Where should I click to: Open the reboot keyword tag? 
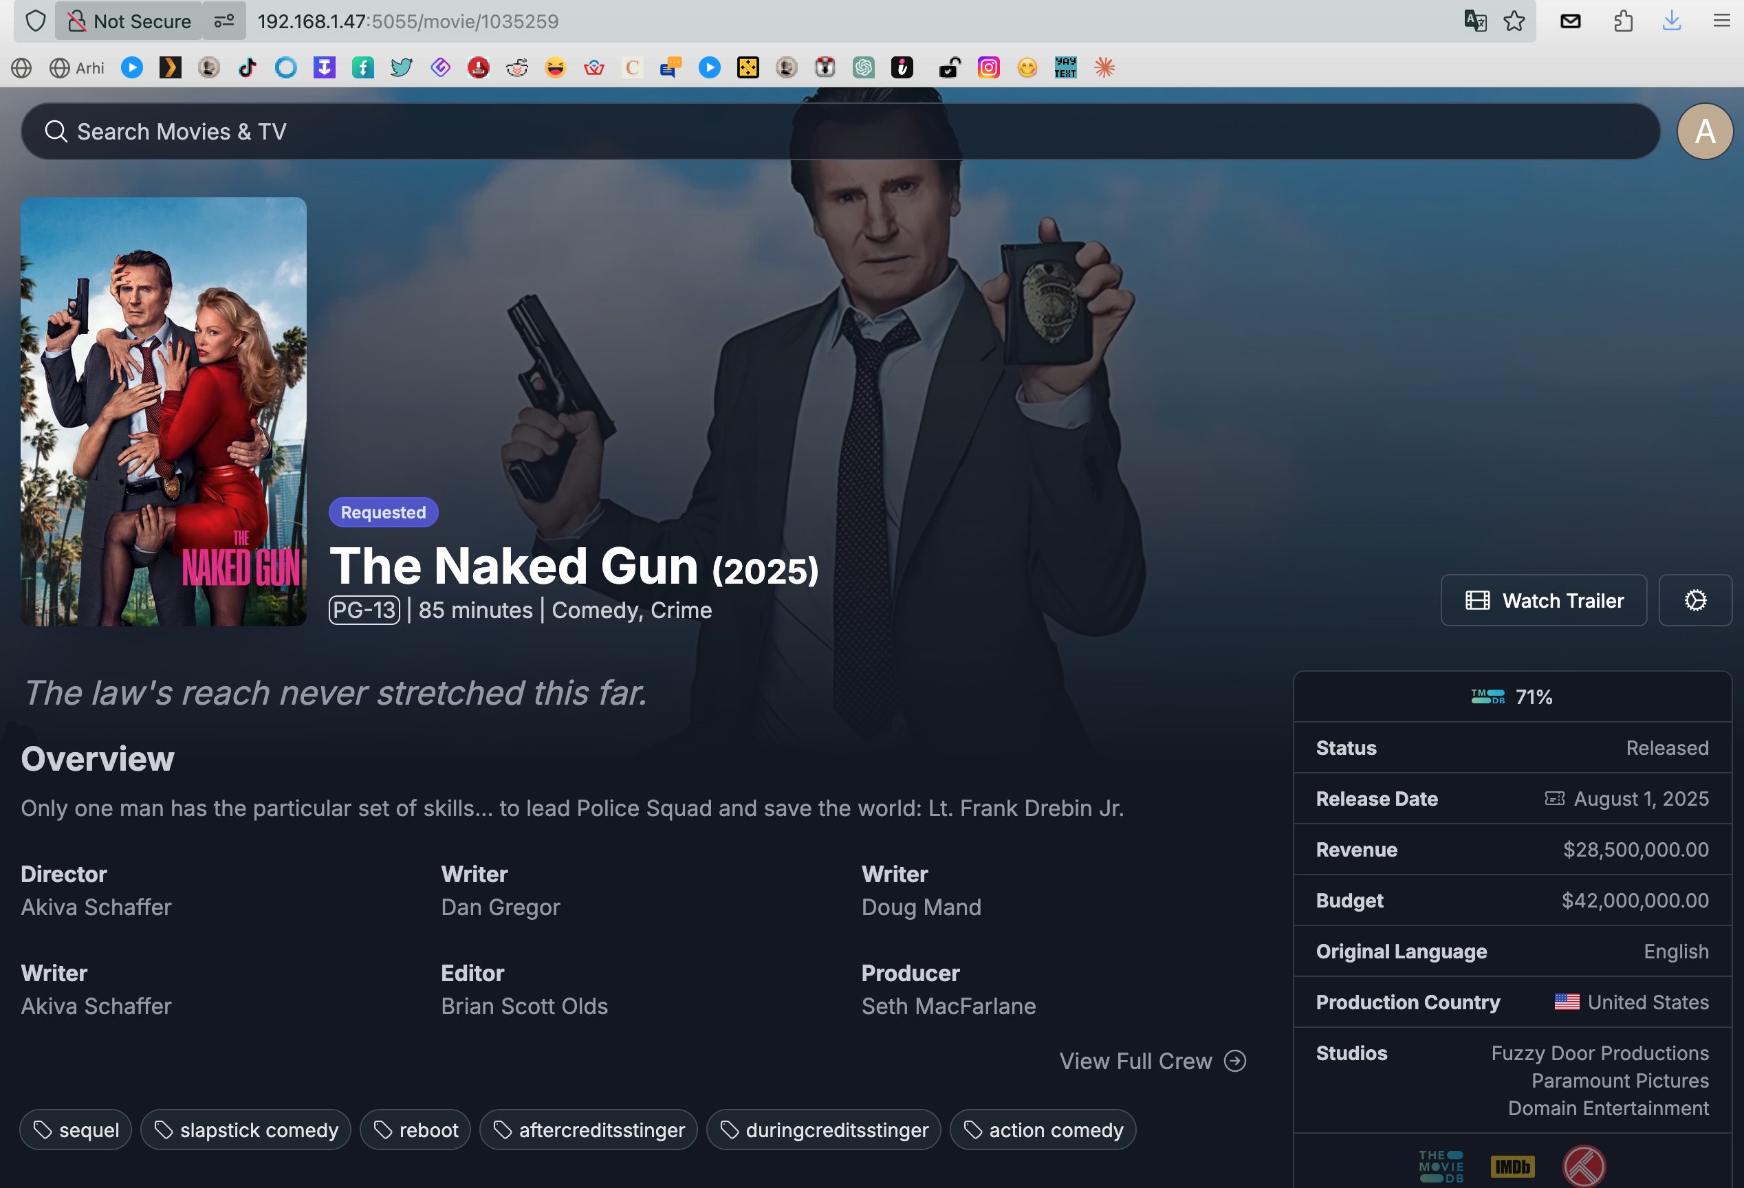pyautogui.click(x=415, y=1130)
